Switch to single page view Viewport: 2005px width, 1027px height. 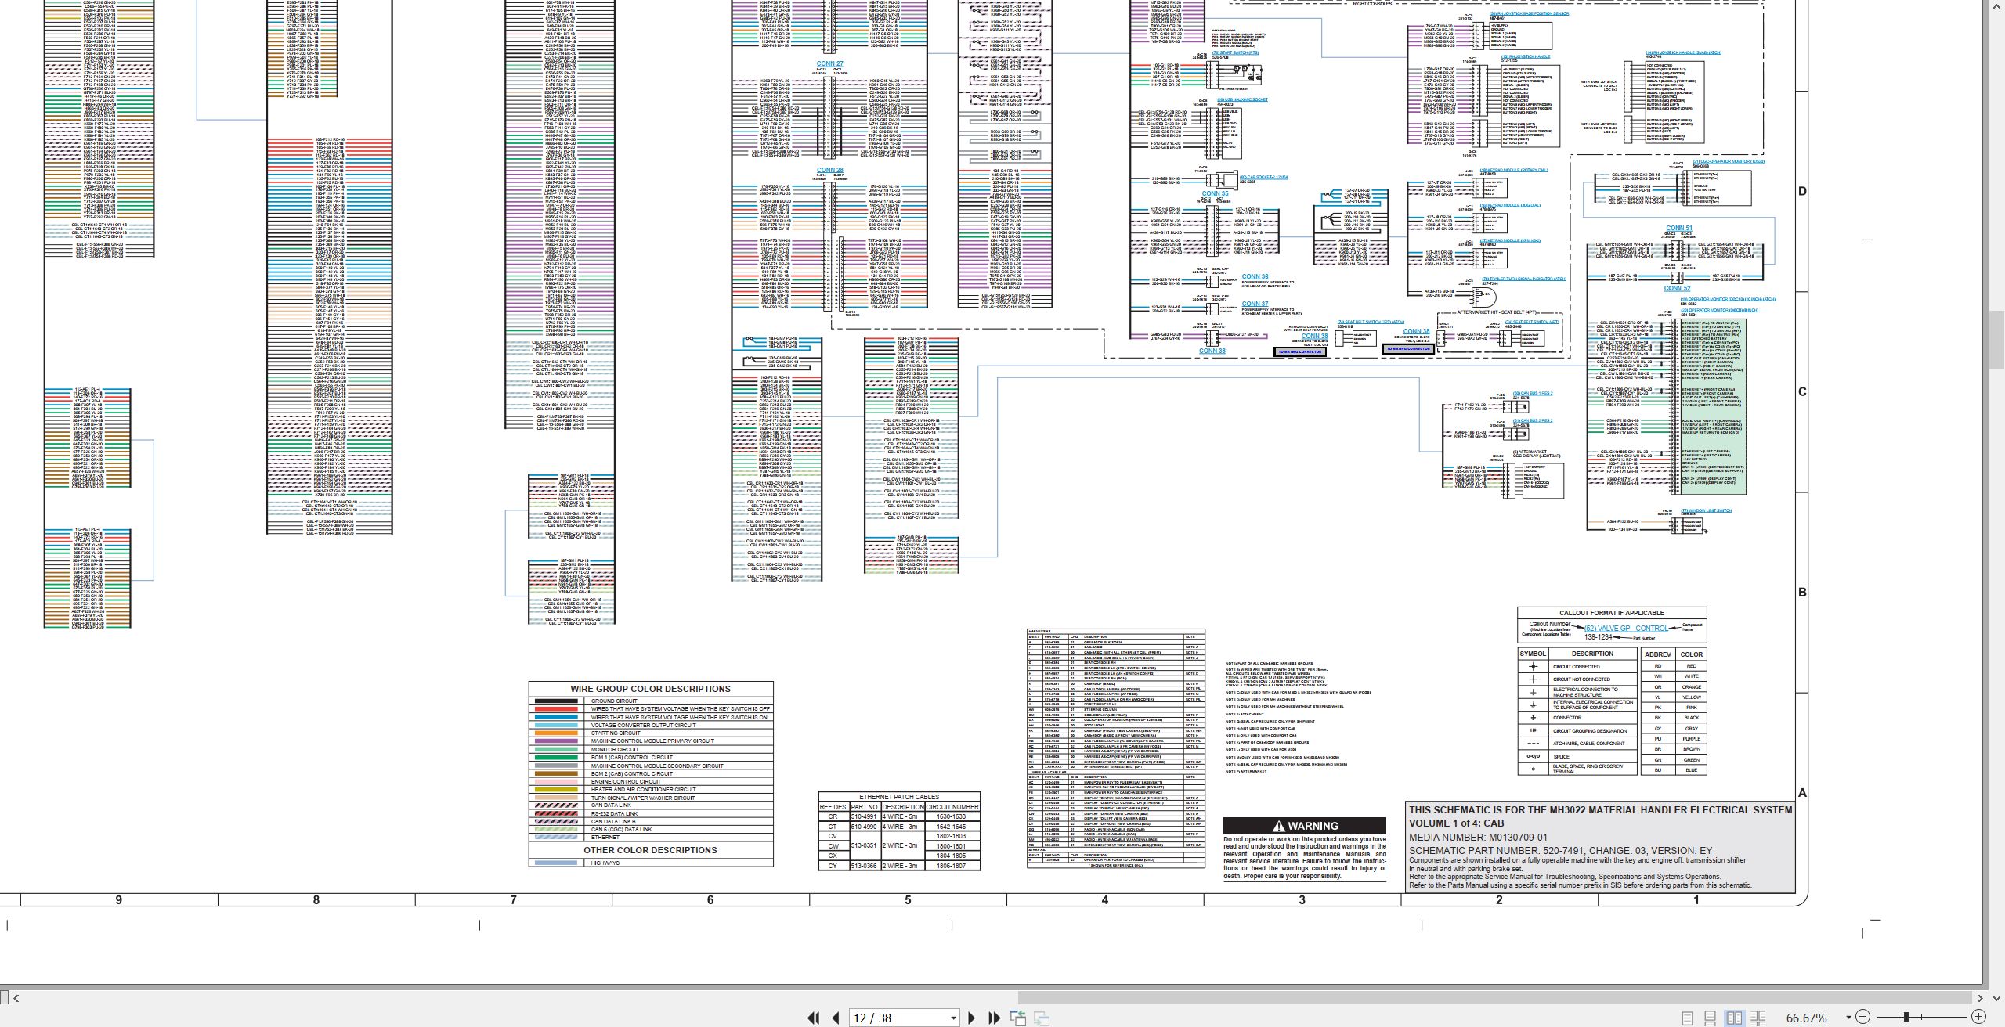1688,1018
